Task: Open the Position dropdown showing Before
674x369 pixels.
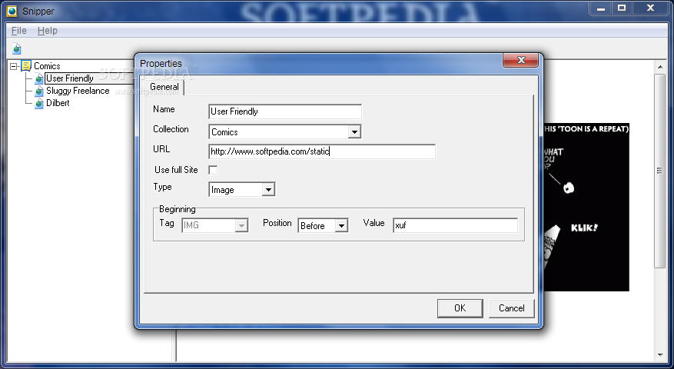Action: pyautogui.click(x=341, y=226)
